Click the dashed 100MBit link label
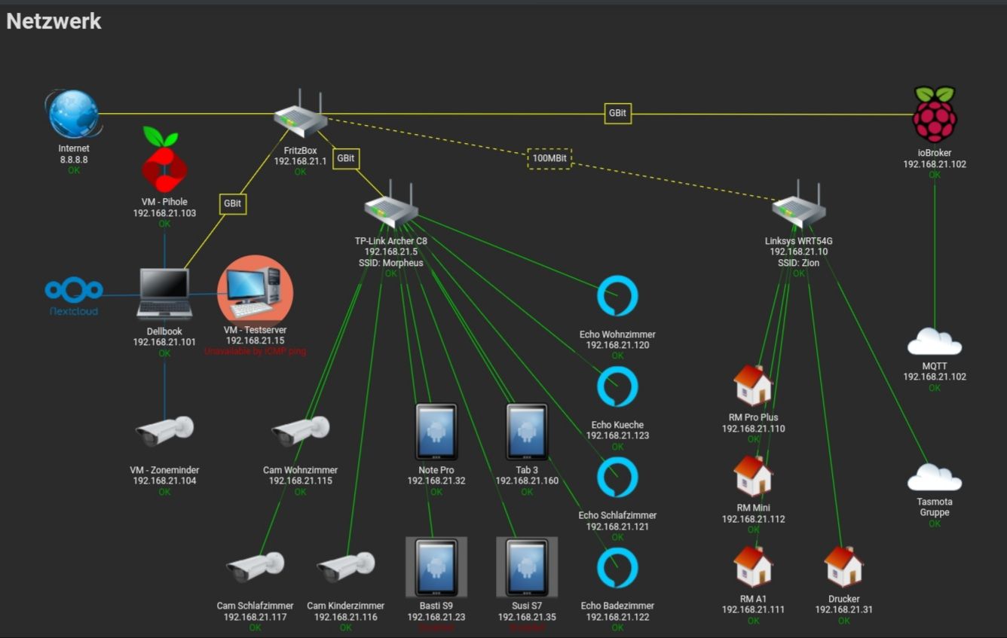1007x638 pixels. 549,158
